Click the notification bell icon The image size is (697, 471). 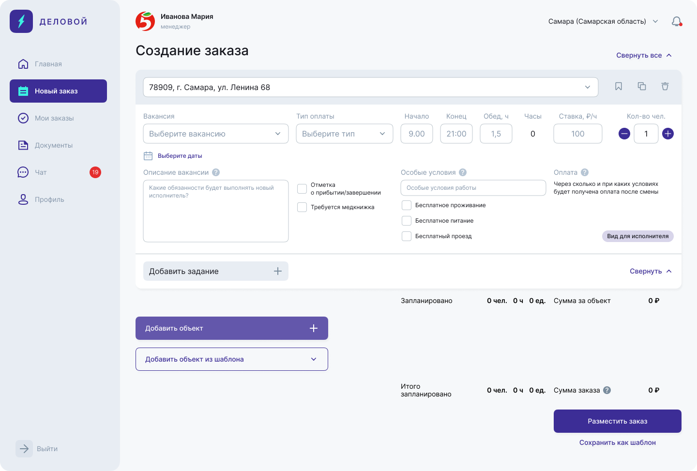pyautogui.click(x=676, y=21)
